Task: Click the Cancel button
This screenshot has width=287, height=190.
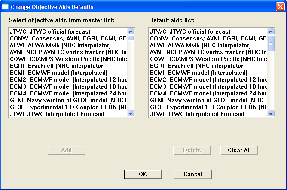Action: tap(193, 174)
